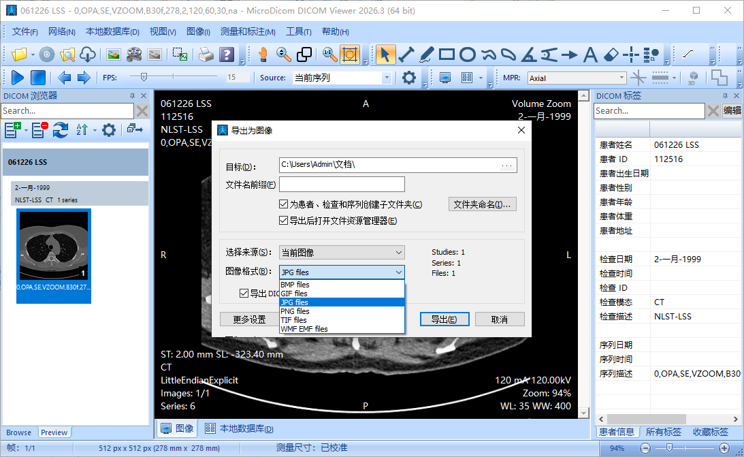The width and height of the screenshot is (744, 457).
Task: Open the 本地数据库 menu
Action: click(112, 32)
